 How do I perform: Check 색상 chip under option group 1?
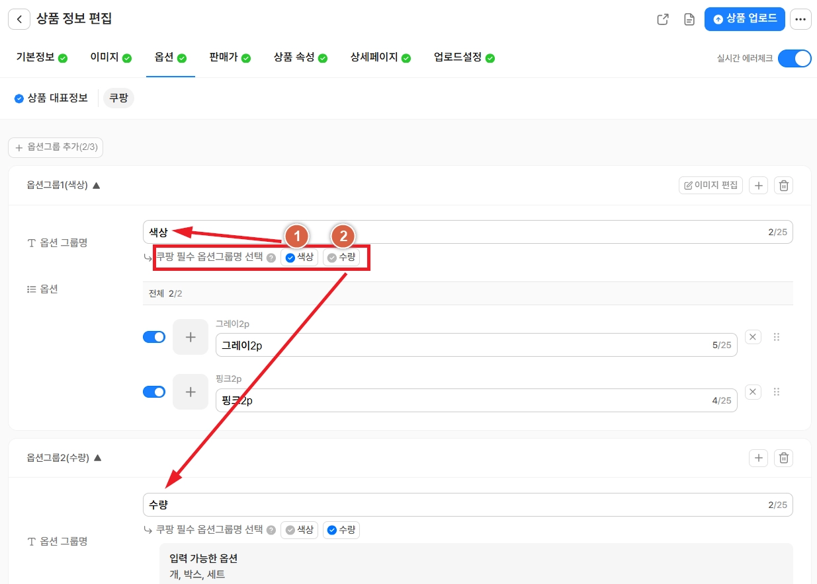point(299,258)
